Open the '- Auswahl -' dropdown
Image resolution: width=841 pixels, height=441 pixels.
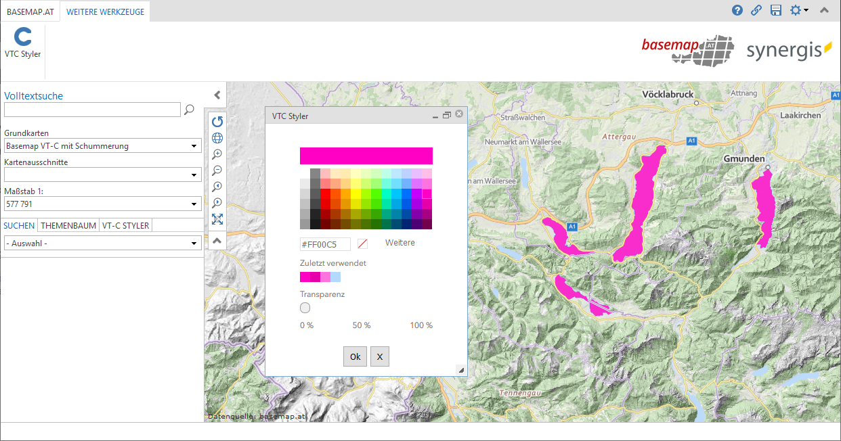point(103,243)
